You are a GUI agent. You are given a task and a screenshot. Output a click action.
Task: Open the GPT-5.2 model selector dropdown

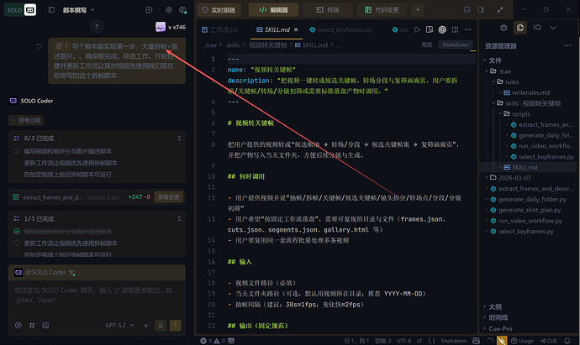[119, 324]
